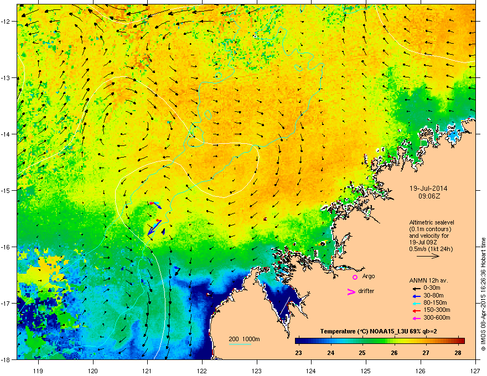
Task: Click the longitude axis label 125
Action: [366, 370]
